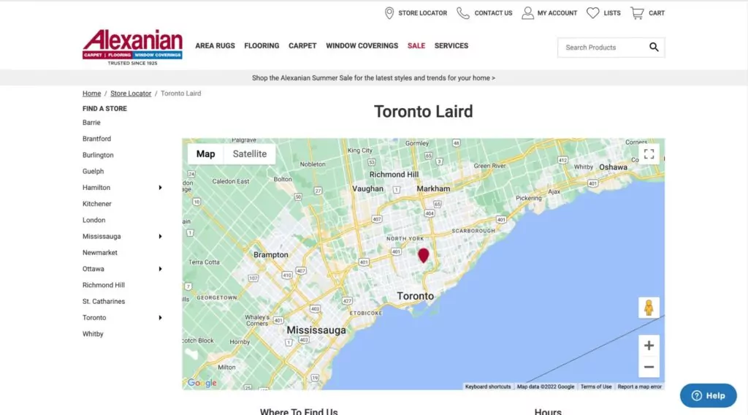Open the Flooring menu
Image resolution: width=748 pixels, height=415 pixels.
262,46
